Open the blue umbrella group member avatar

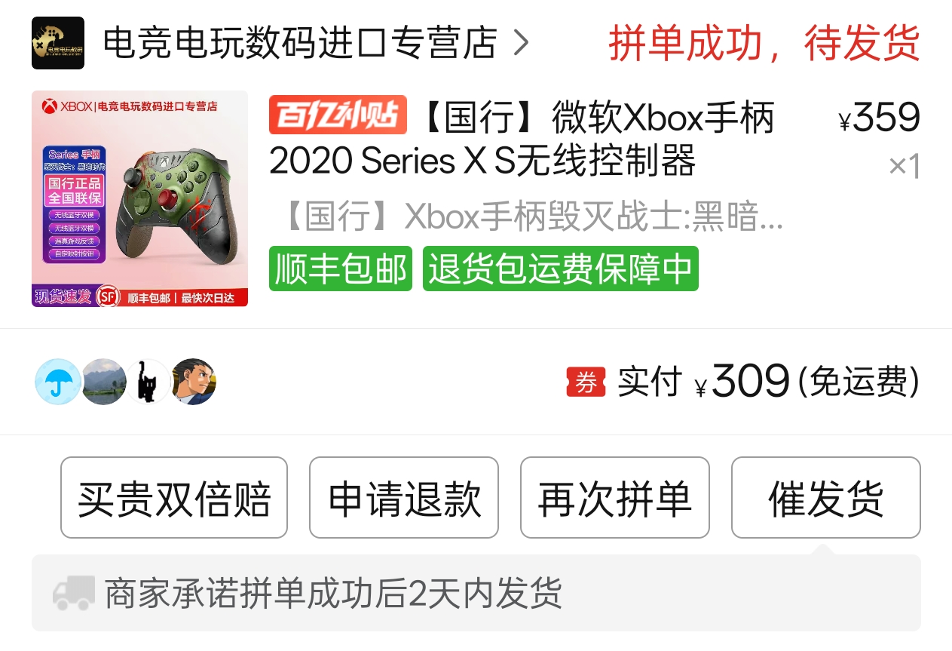[58, 382]
